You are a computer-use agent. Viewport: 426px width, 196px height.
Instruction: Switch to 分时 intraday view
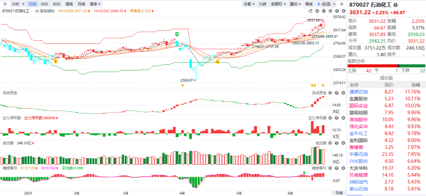tap(16, 4)
